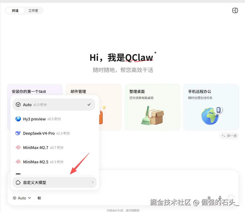Click the 还你清爽电脑桌面 subtitle
The width and height of the screenshot is (245, 212).
141,98
